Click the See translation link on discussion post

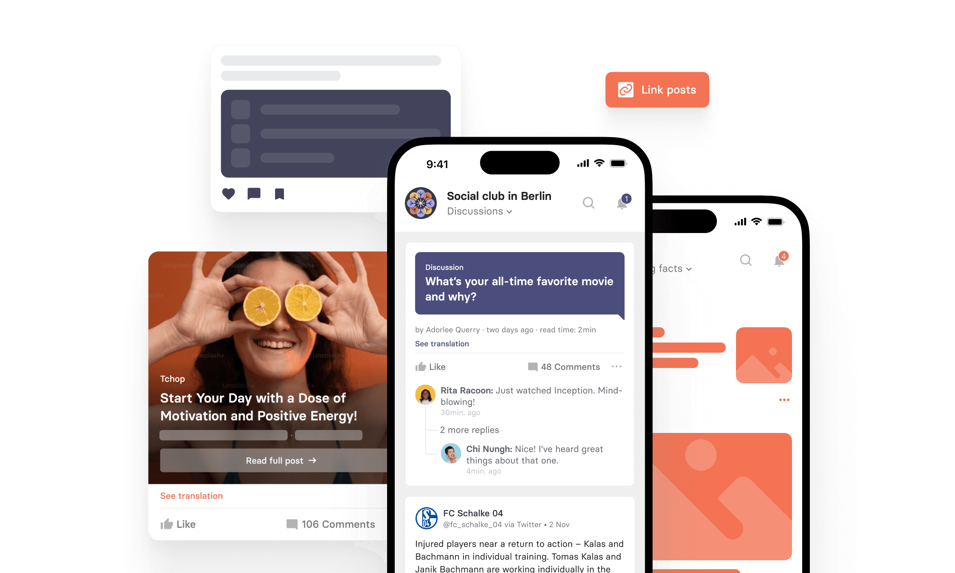(x=442, y=343)
